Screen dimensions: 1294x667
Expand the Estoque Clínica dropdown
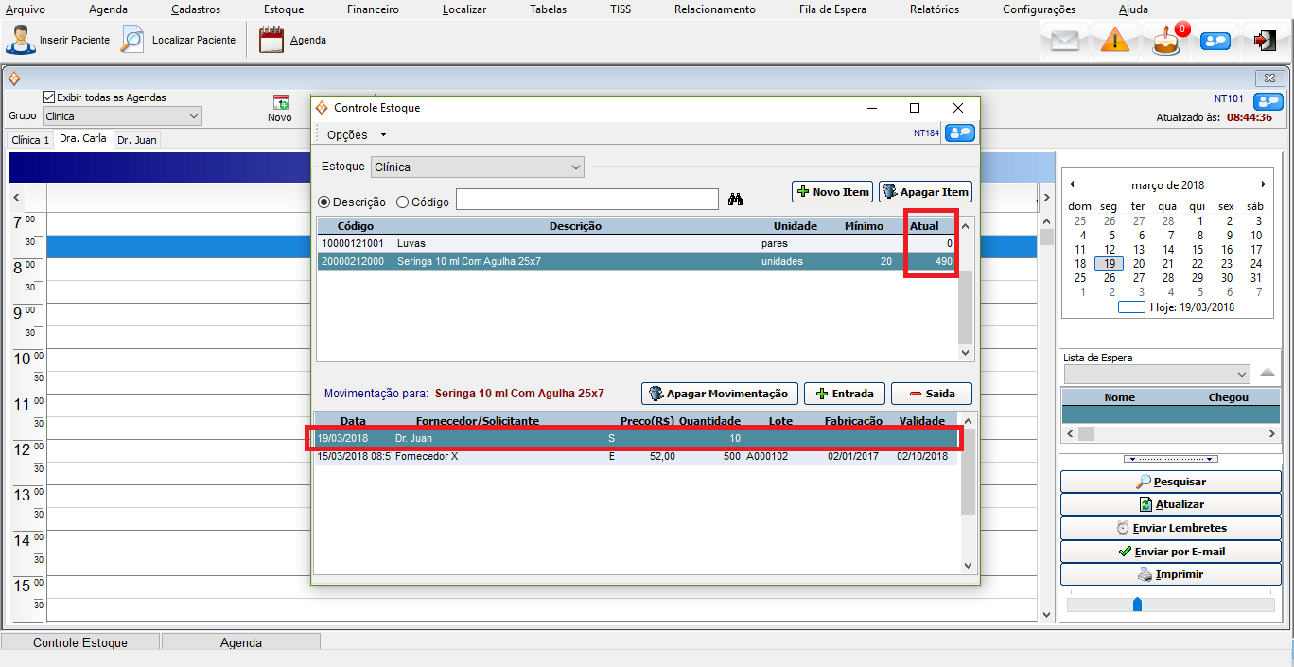coord(574,167)
